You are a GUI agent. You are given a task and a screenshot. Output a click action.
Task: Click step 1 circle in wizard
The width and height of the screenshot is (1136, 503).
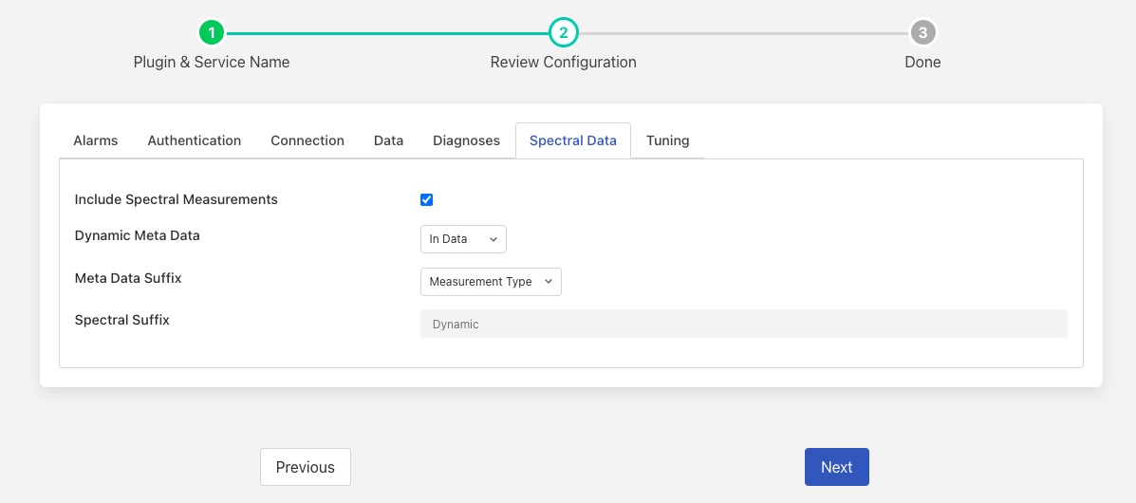pos(212,33)
